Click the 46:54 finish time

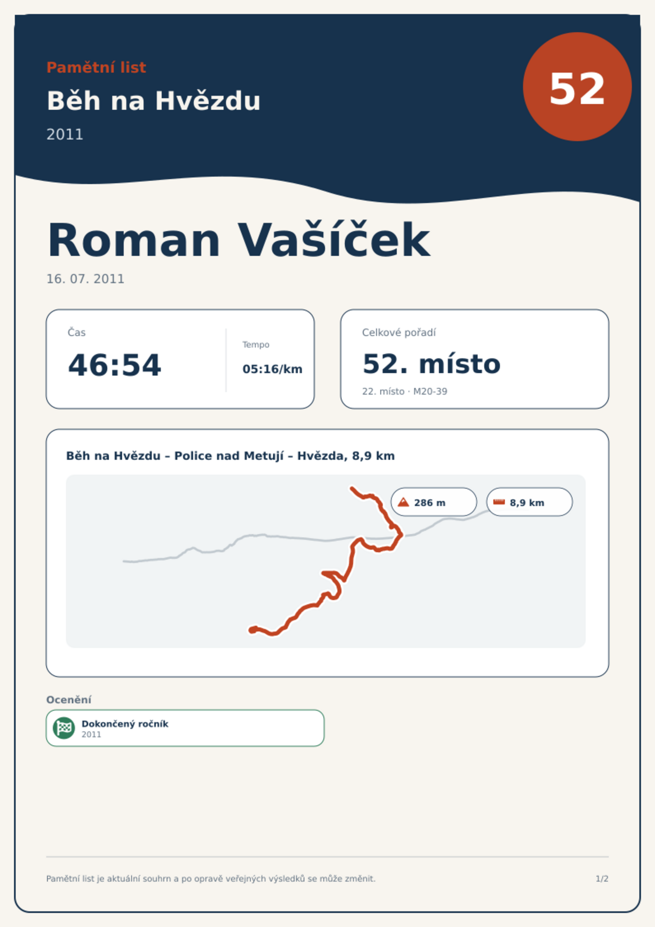(114, 365)
